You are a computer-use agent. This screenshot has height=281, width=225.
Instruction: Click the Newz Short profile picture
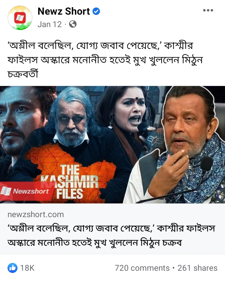(x=20, y=17)
